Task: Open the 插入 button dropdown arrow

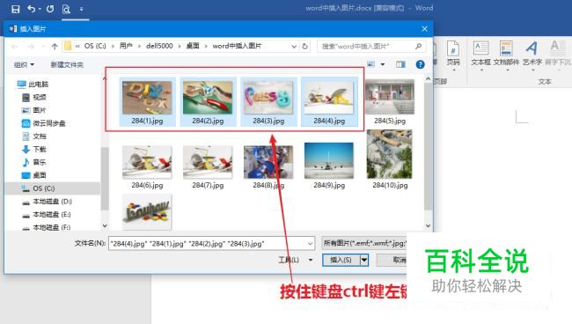Action: 364,260
